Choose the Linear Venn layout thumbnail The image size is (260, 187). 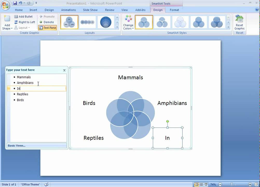click(x=87, y=22)
